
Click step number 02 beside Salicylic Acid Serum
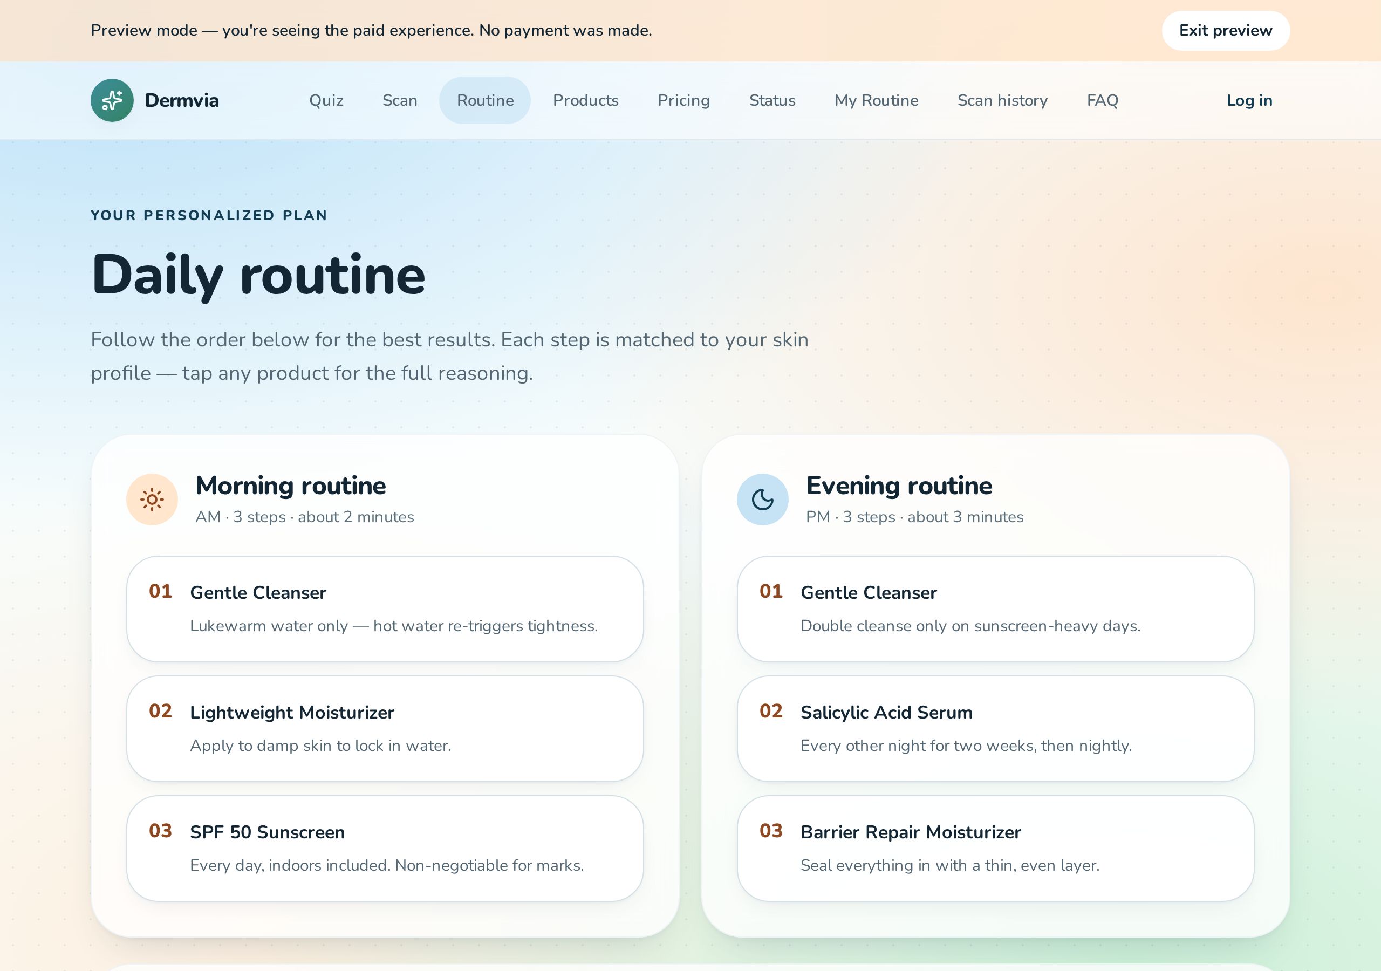pos(771,711)
